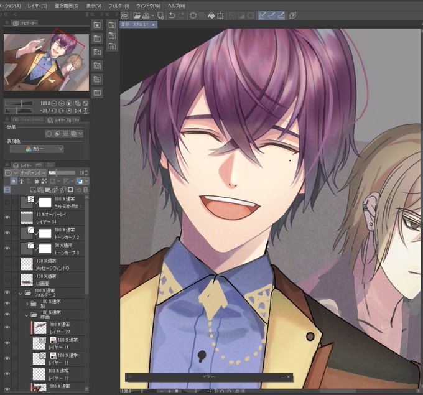
Task: Toggle Lock Layer padlock icon
Action: [x=37, y=181]
